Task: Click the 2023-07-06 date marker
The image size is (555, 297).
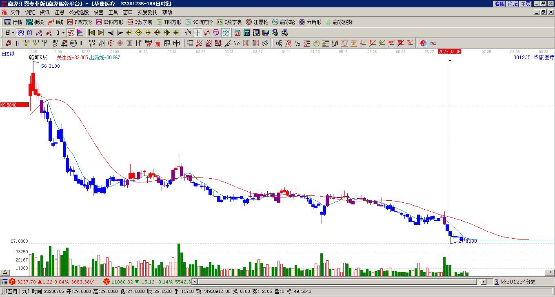Action: coord(450,51)
